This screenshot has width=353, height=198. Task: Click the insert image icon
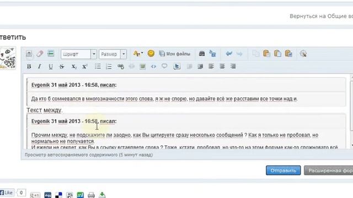(x=142, y=67)
